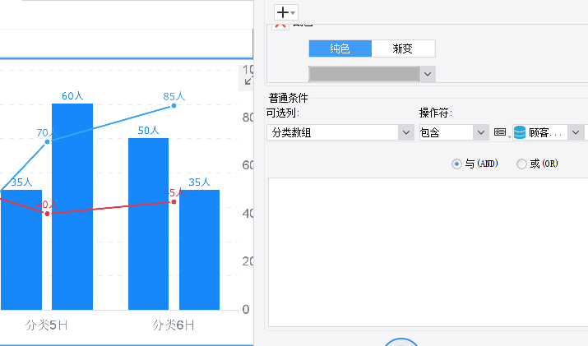Switch to the 渐变 gradient tab
Image resolution: width=588 pixels, height=346 pixels.
tap(403, 48)
